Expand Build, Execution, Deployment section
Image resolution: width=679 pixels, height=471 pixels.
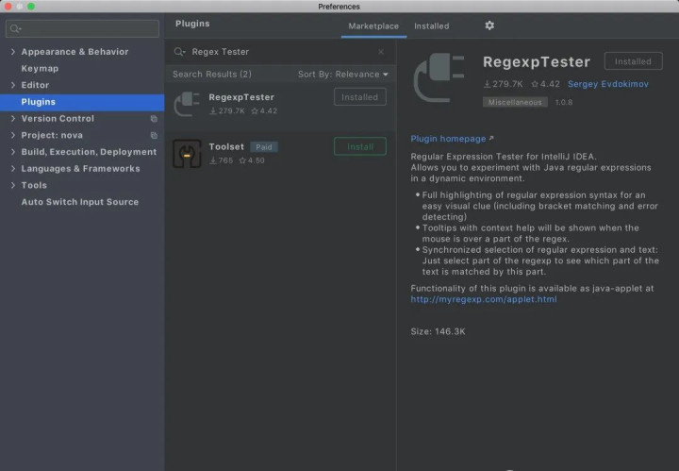[x=12, y=152]
